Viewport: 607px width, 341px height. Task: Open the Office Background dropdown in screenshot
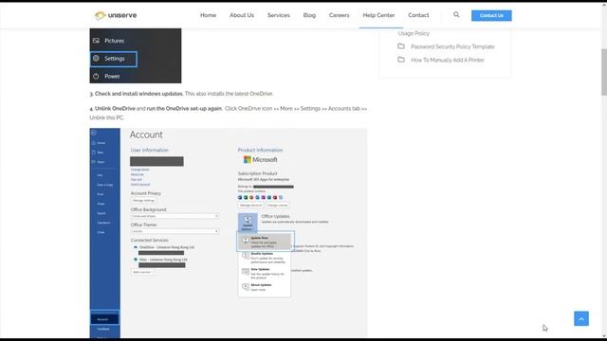[175, 216]
